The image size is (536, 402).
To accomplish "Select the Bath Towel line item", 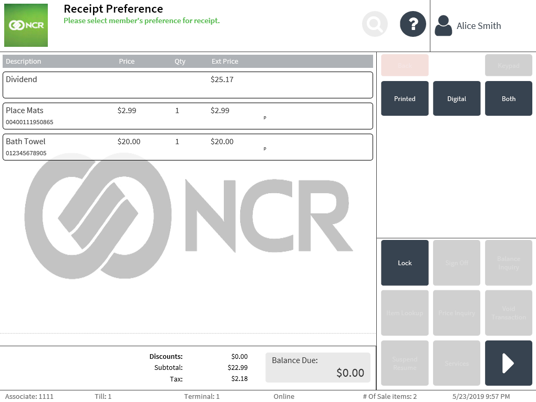I will [188, 147].
